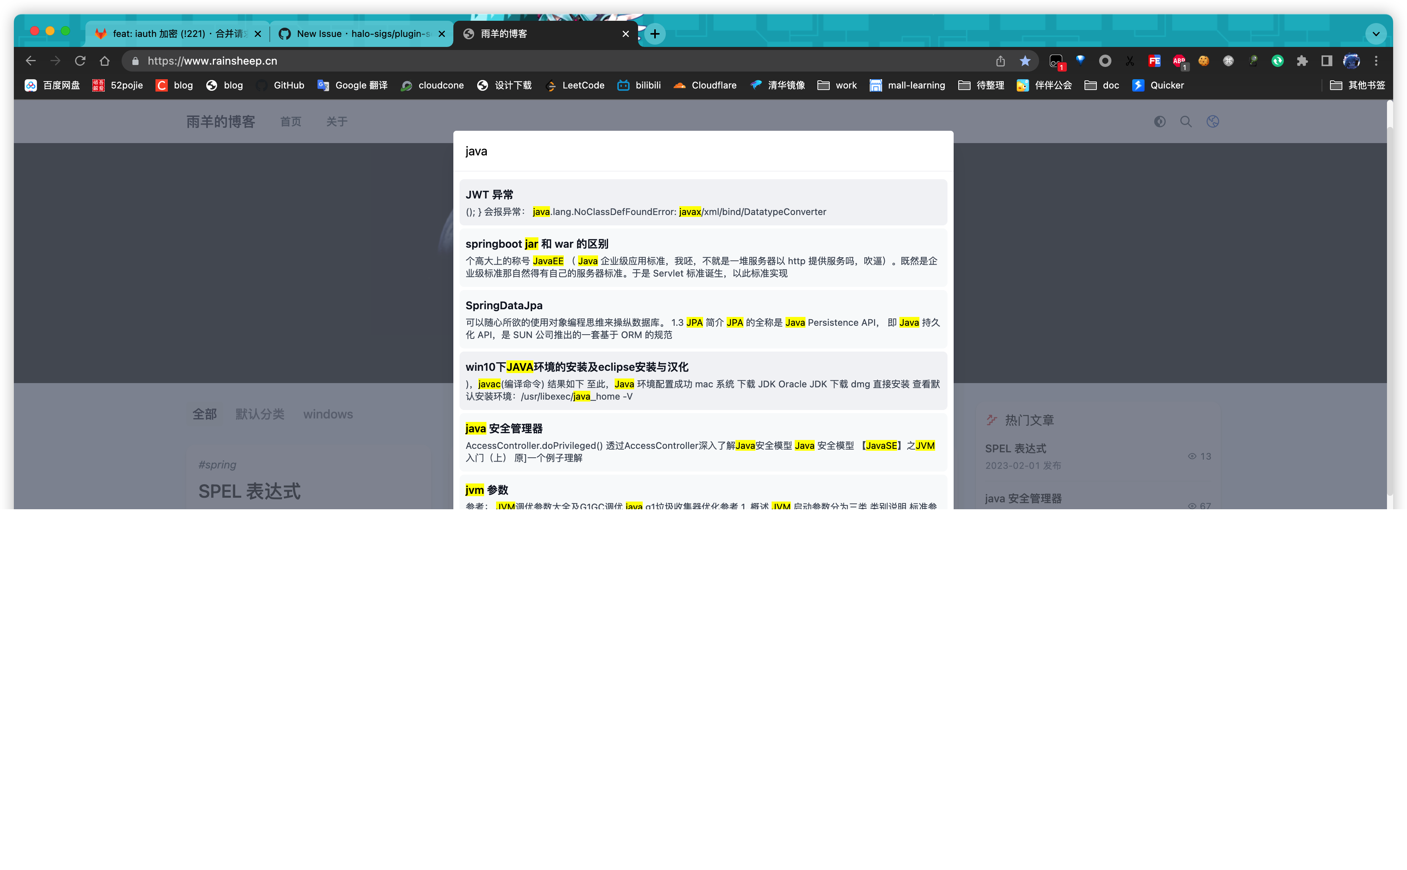
Task: Reload the page with the refresh icon
Action: click(x=80, y=60)
